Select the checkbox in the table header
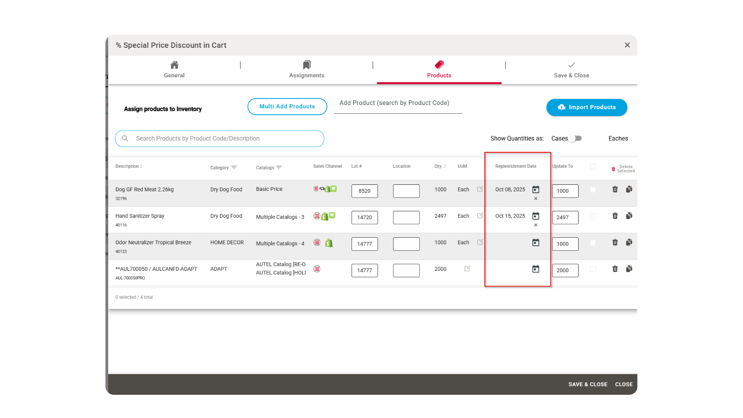This screenshot has width=743, height=418. [593, 166]
